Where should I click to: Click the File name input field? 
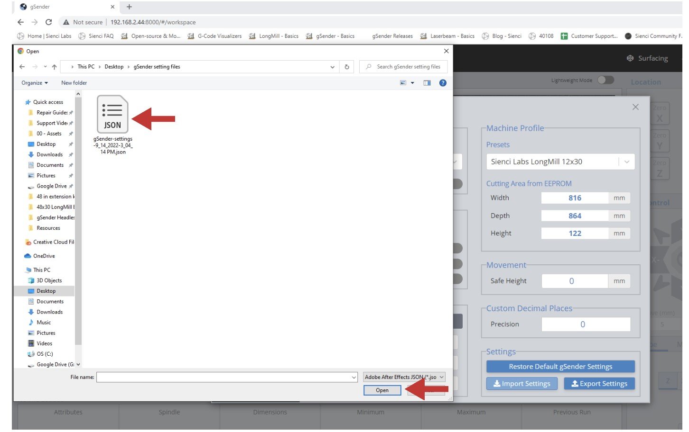pyautogui.click(x=227, y=377)
